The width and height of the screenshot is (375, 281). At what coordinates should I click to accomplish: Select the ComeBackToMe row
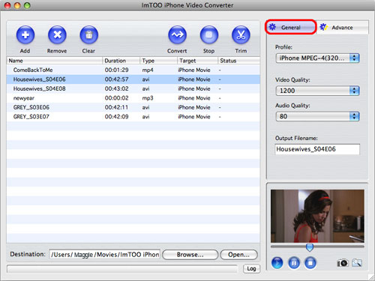coord(133,70)
